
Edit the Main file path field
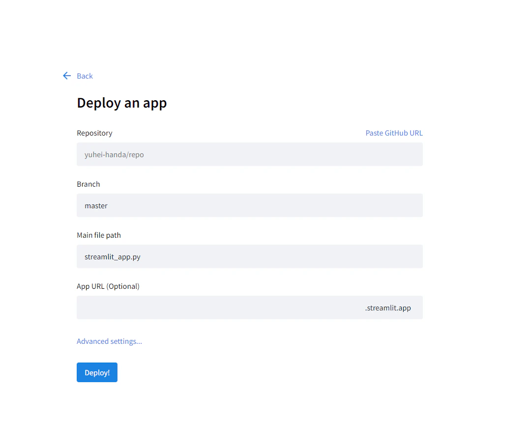(x=250, y=256)
